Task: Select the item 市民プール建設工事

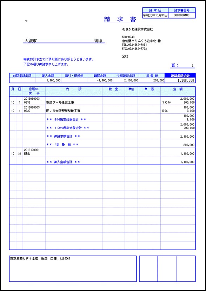Action: click(60, 102)
